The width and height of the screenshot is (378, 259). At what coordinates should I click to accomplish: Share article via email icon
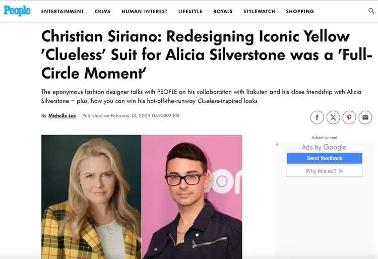365,117
